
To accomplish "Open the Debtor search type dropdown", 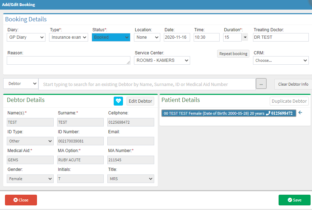I will click(x=21, y=84).
